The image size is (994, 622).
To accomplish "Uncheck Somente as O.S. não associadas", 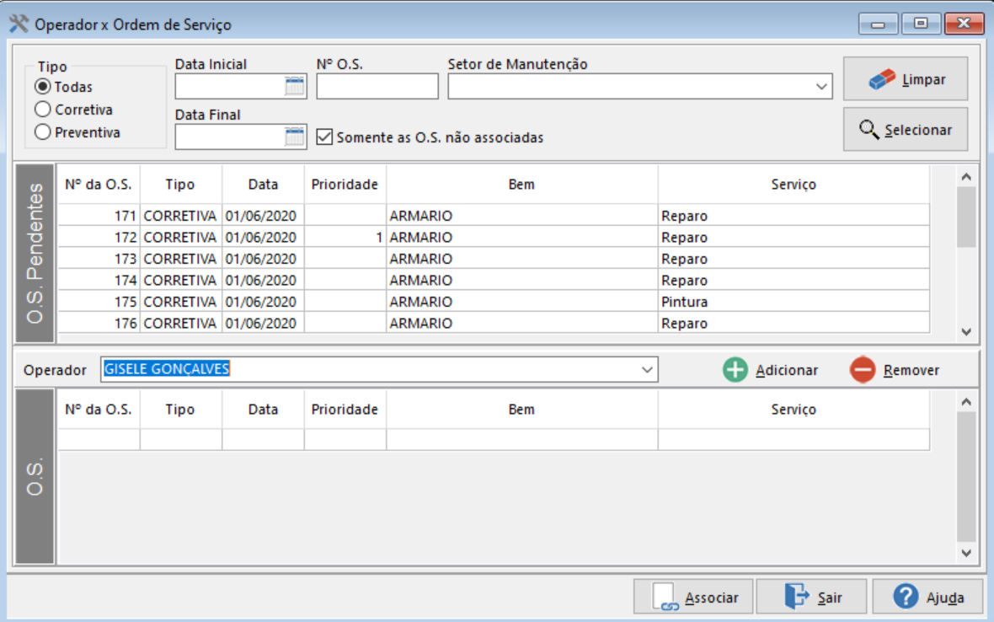I will pos(324,137).
